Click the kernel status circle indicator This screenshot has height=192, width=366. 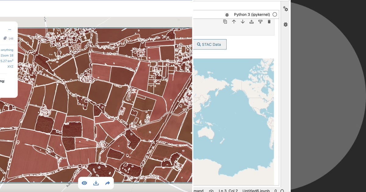coord(274,14)
